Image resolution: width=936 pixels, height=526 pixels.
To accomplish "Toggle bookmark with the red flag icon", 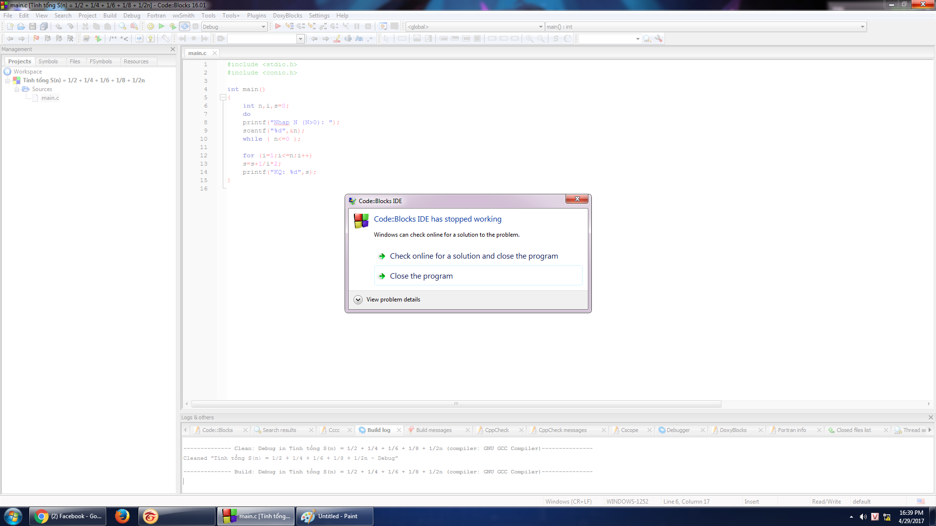I will [x=36, y=38].
